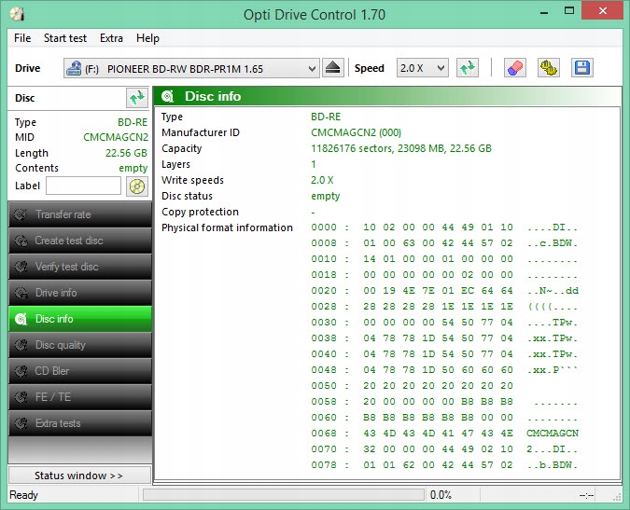Open the File menu
The height and width of the screenshot is (510, 630).
(22, 38)
